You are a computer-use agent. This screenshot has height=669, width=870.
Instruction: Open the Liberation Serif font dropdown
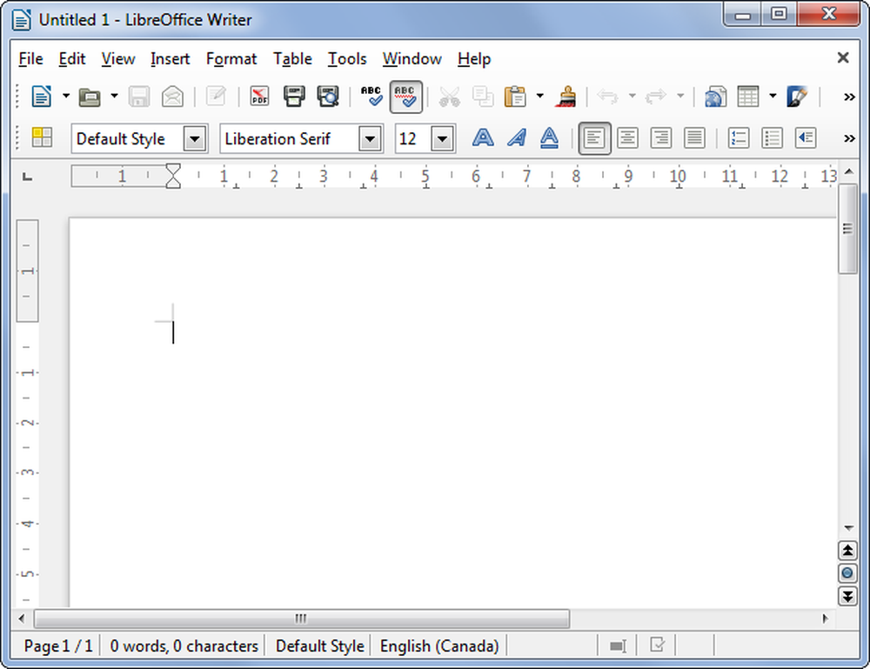370,138
